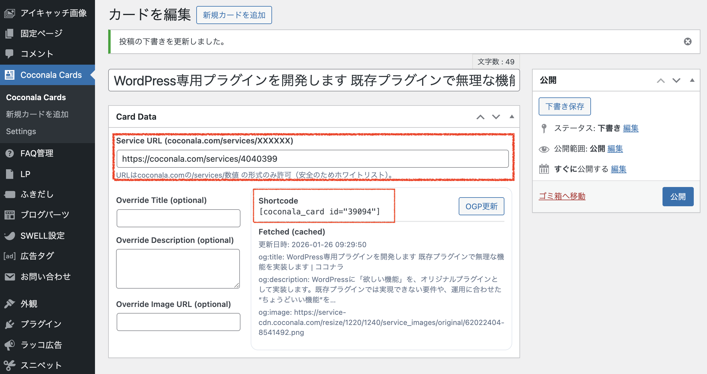Click the visibility eye icon

(x=544, y=149)
